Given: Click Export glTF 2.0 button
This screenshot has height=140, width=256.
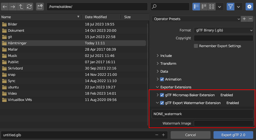Looking at the screenshot, I should [233, 135].
